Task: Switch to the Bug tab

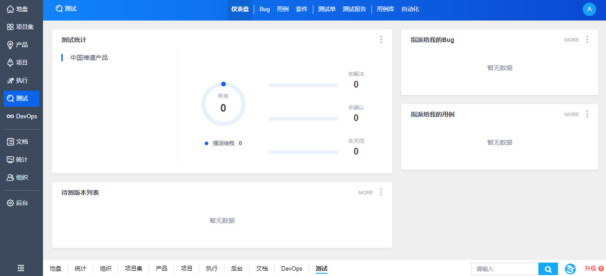Action: 265,9
